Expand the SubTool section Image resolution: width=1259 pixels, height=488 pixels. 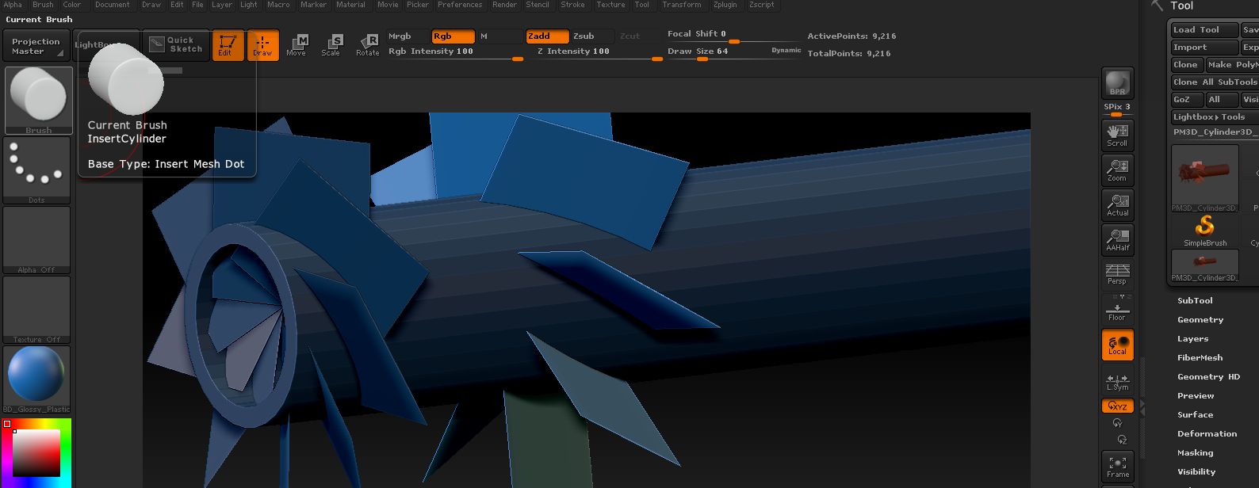[x=1195, y=301]
